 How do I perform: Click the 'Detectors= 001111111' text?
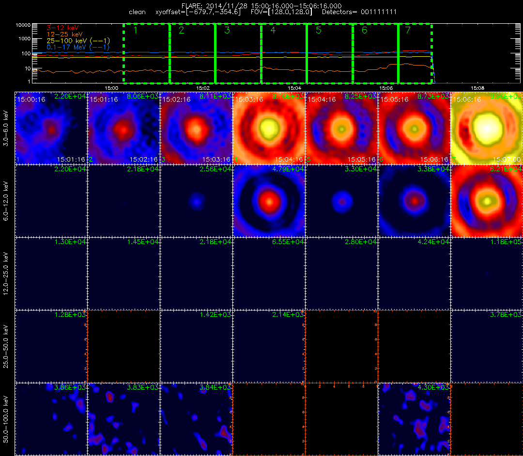tap(359, 12)
